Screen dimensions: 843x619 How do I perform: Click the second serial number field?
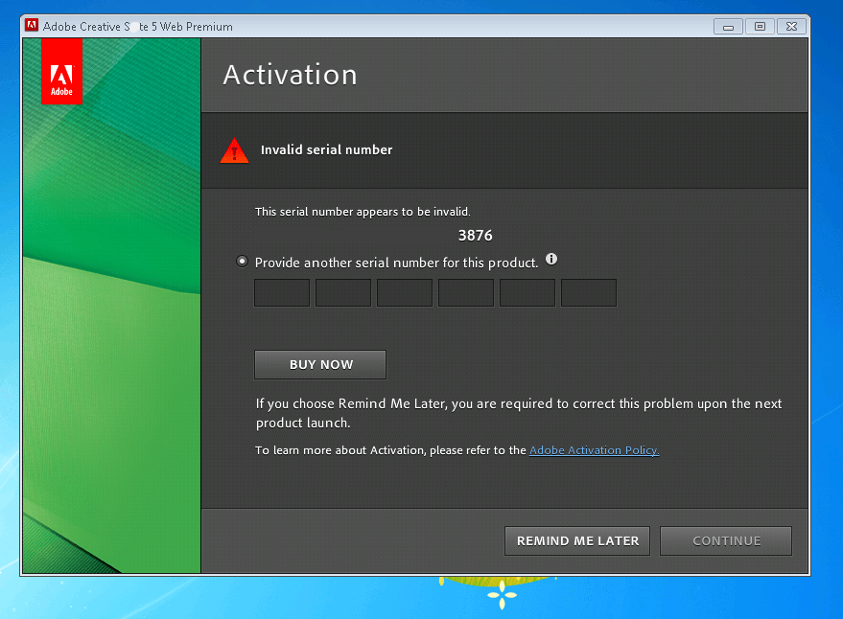click(342, 292)
